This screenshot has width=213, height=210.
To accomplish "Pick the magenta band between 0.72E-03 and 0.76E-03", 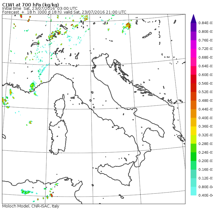I will 193,45.
